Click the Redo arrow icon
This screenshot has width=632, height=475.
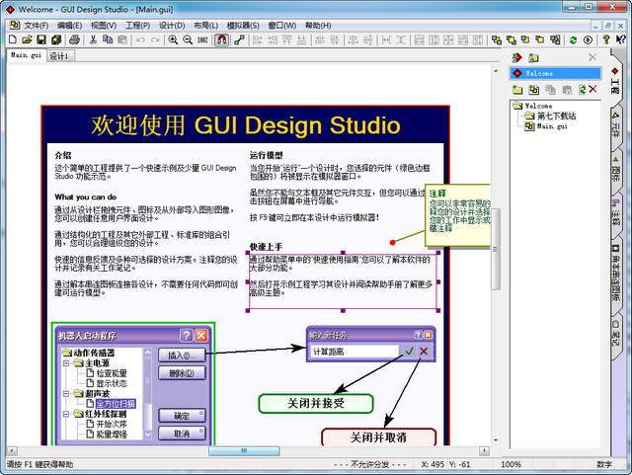(155, 40)
